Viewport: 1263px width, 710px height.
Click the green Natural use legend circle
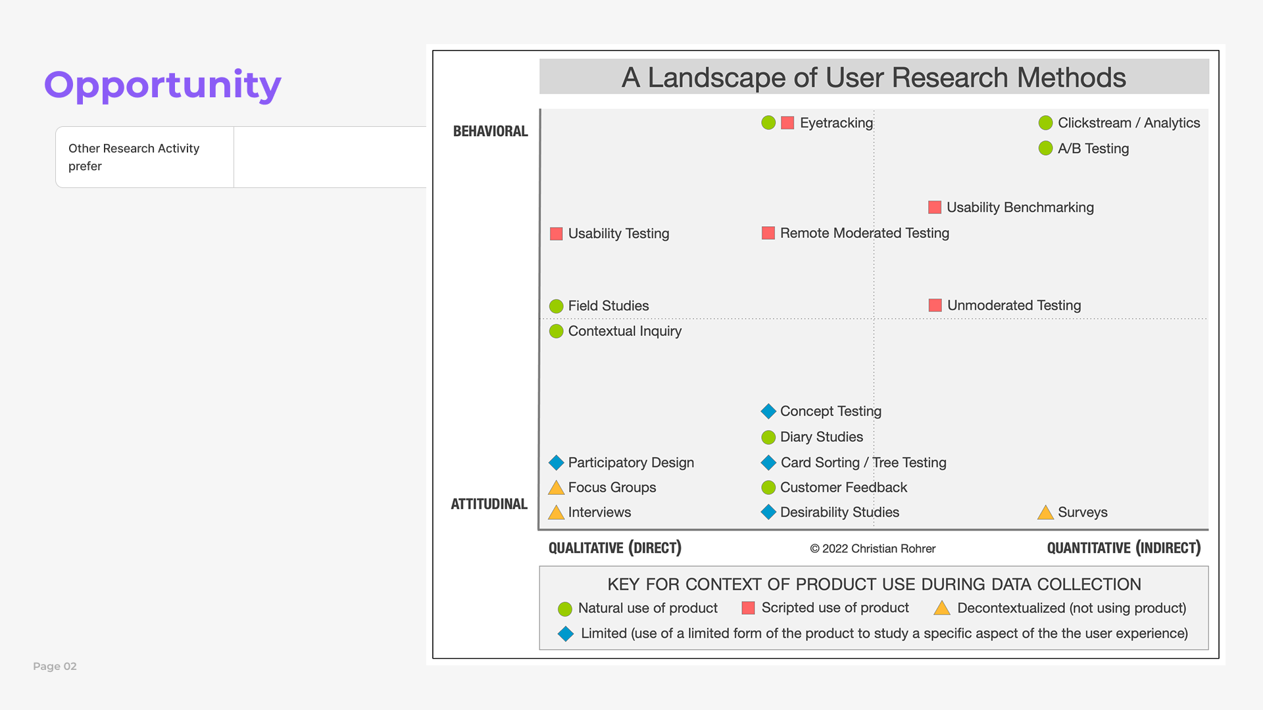(x=565, y=609)
